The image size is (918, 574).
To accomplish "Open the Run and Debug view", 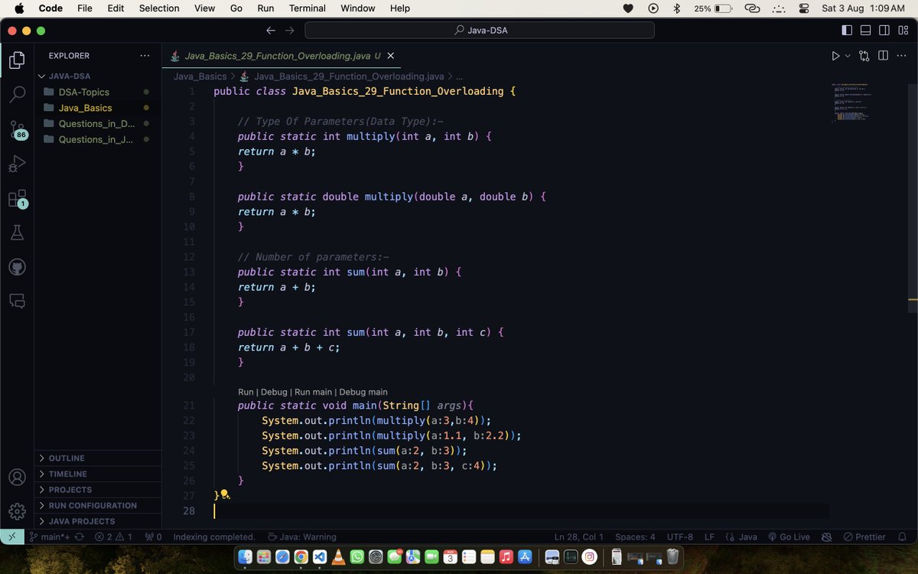I will [17, 164].
